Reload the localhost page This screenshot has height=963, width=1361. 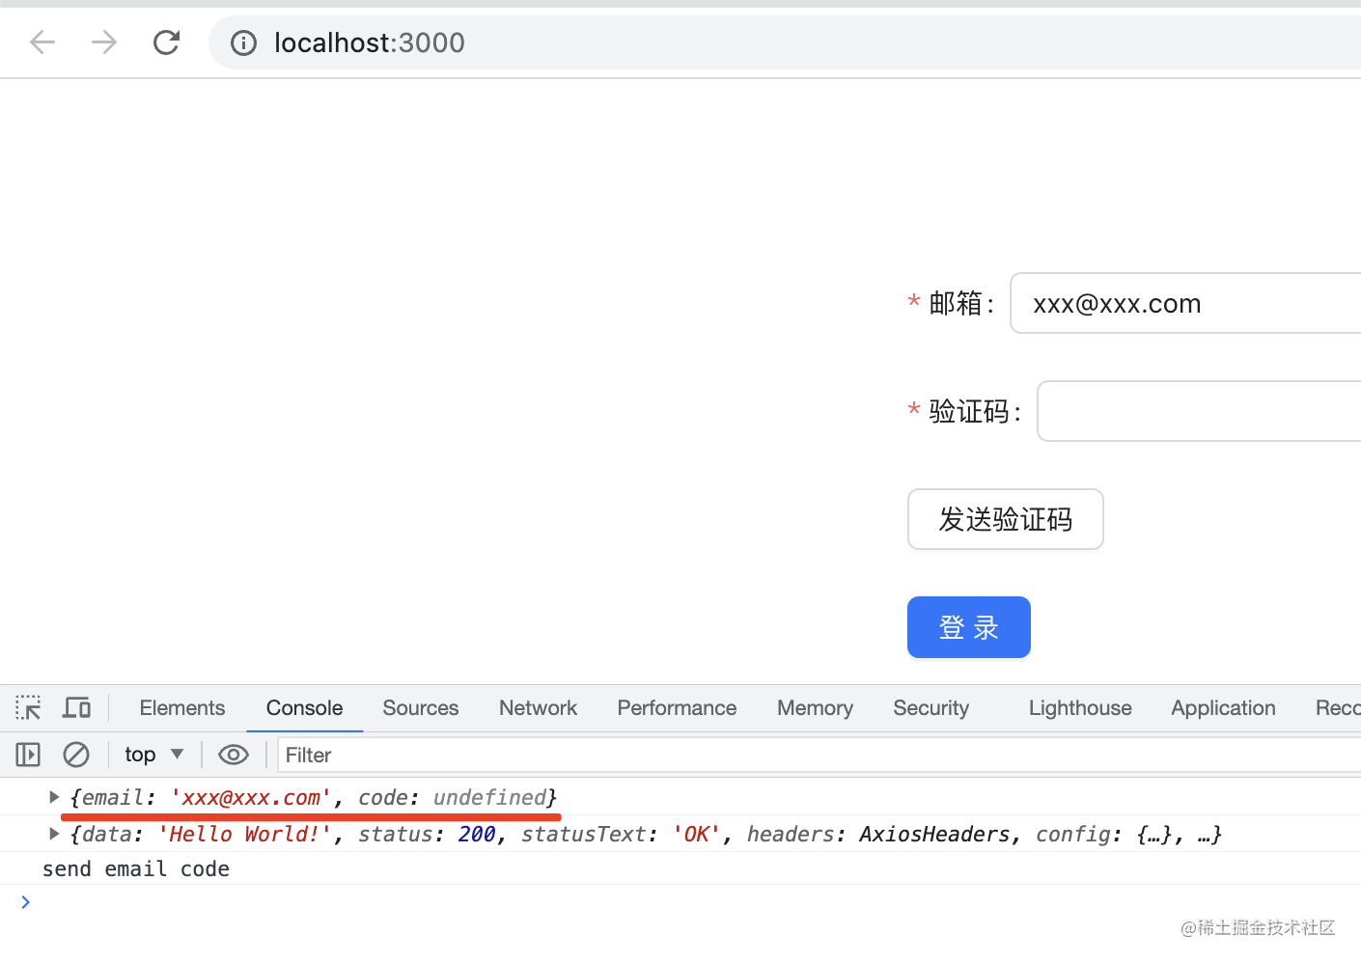[x=166, y=42]
